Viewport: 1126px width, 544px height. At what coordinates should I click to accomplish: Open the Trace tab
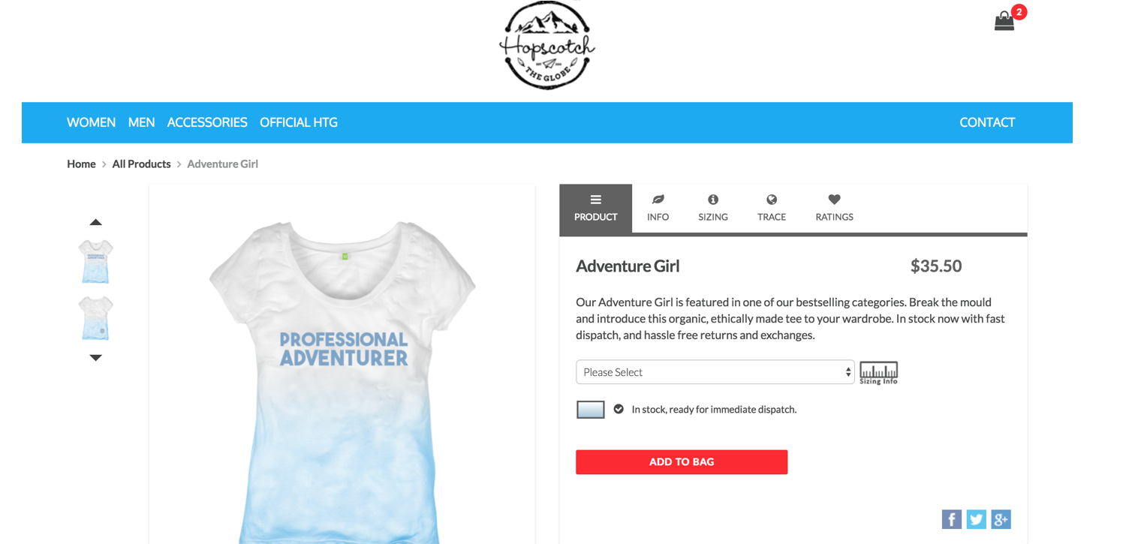pyautogui.click(x=772, y=208)
